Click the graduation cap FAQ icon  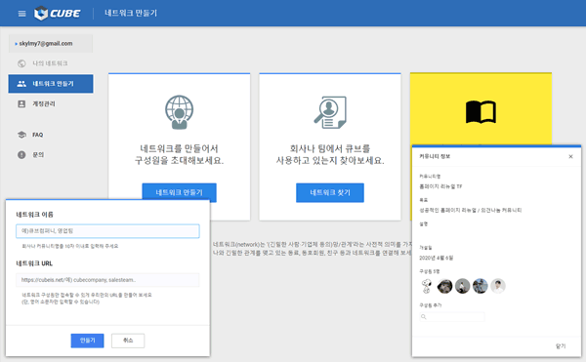tap(21, 135)
